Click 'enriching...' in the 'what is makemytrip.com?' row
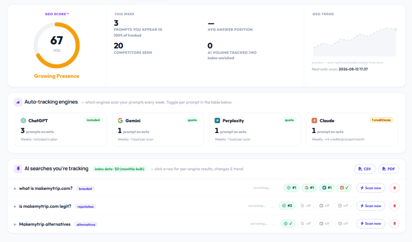 [x=262, y=188]
